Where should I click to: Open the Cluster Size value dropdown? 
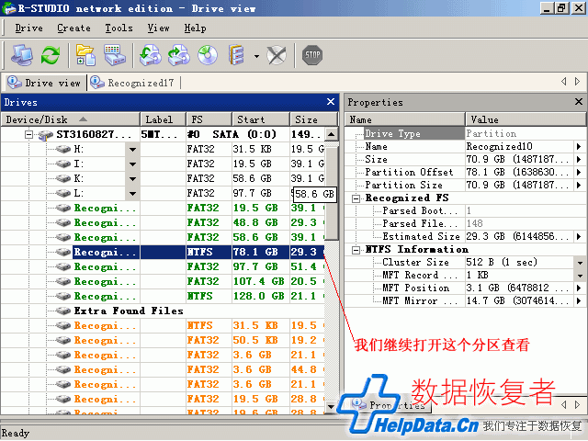(x=580, y=262)
